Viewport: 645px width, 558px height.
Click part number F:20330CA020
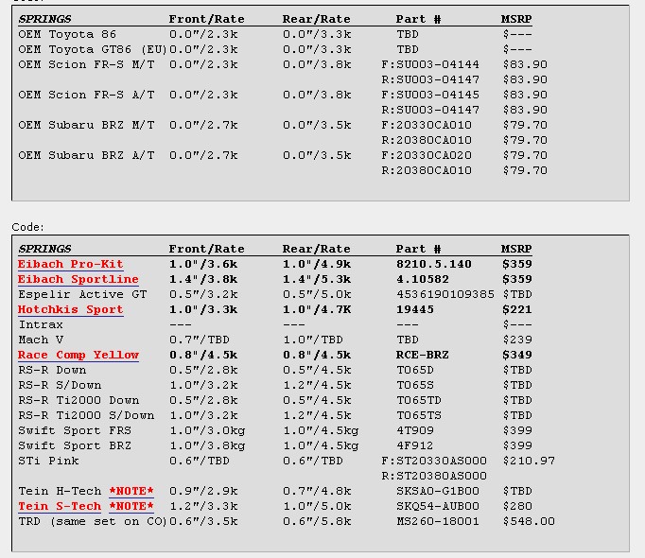427,155
